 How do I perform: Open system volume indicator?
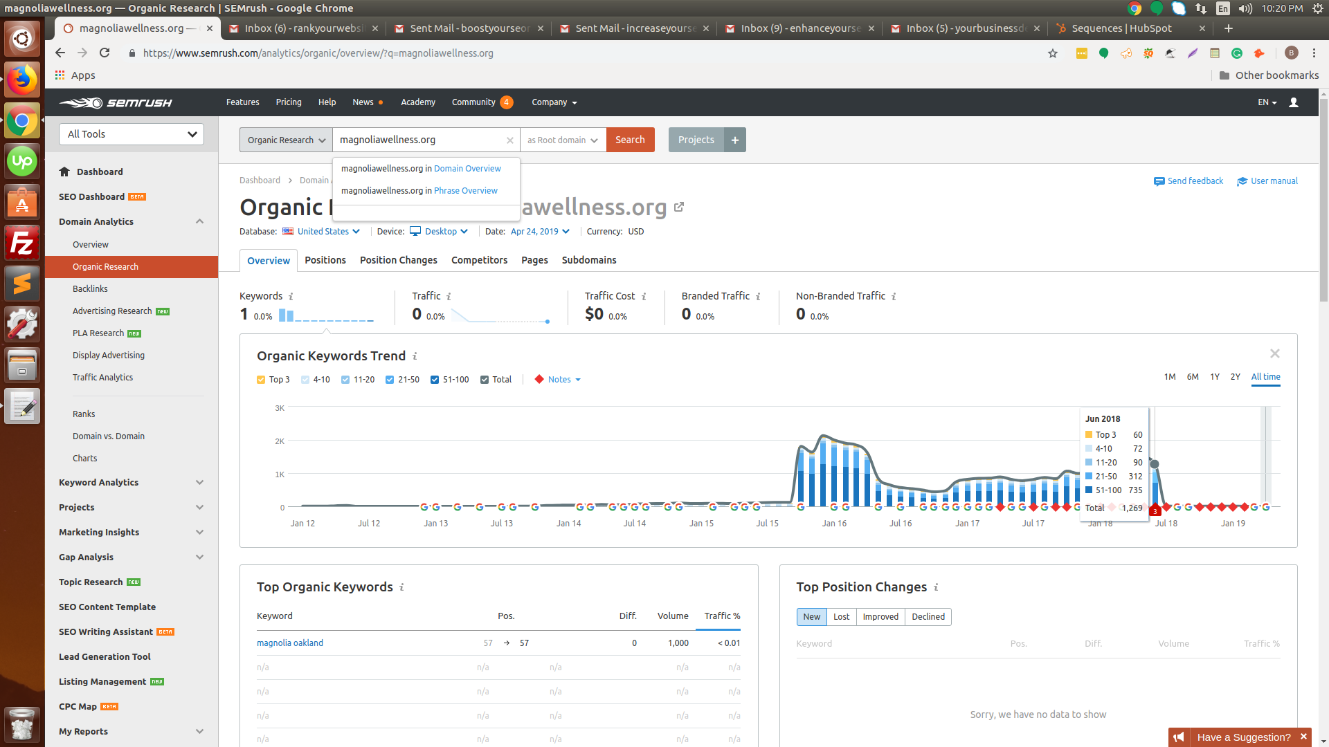1245,8
